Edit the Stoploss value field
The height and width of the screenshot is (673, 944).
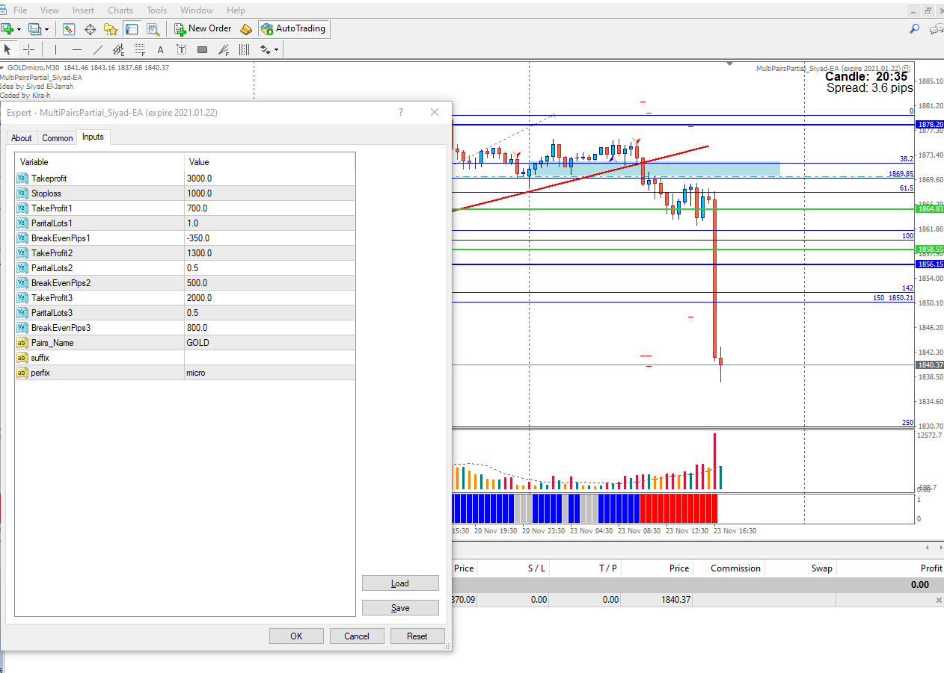[x=269, y=193]
